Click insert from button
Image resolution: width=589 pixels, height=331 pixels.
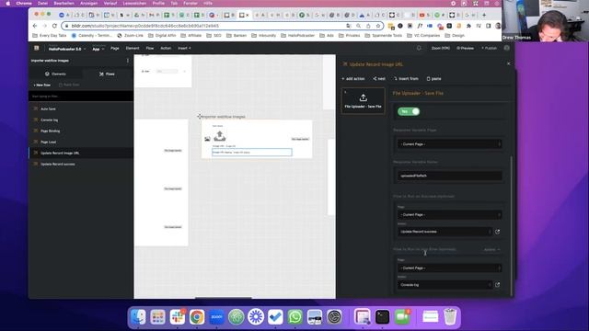[x=406, y=79]
